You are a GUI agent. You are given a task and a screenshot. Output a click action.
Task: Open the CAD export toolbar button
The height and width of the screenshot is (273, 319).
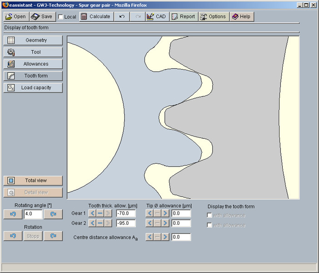156,16
